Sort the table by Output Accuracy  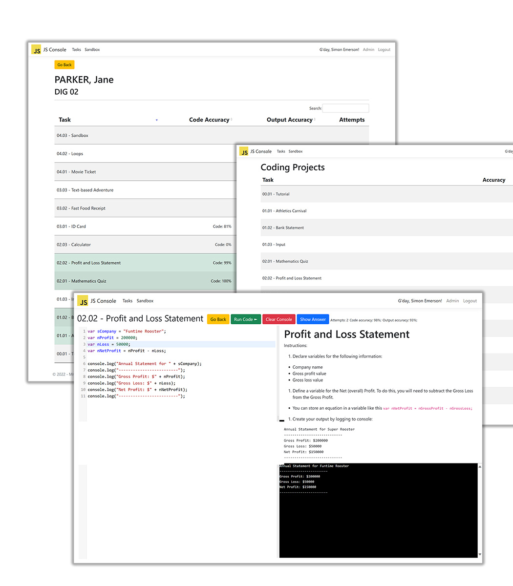(290, 120)
